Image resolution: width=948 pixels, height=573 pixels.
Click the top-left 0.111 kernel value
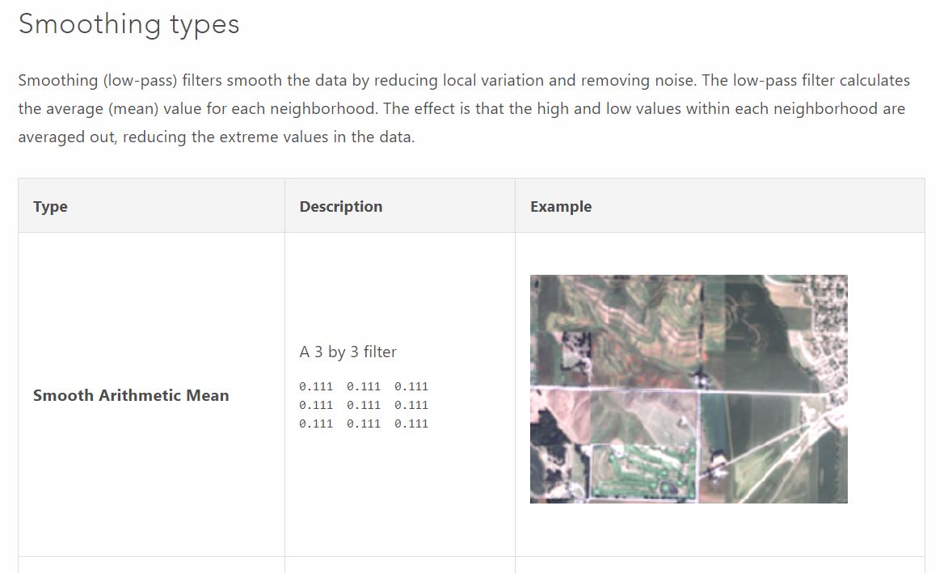coord(315,386)
